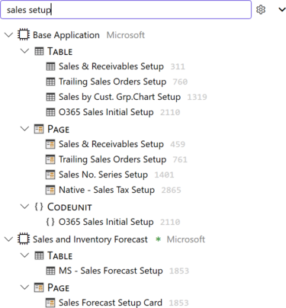Click the Base Application extension icon

tap(24, 34)
